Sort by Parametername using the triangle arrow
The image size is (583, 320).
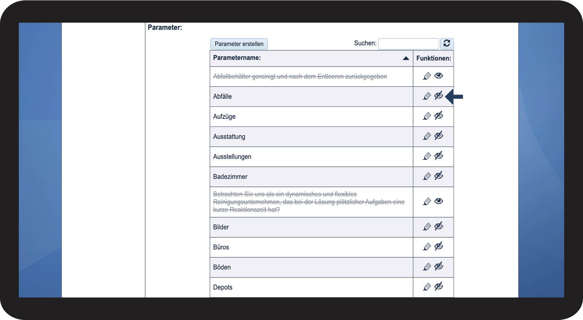[x=406, y=58]
